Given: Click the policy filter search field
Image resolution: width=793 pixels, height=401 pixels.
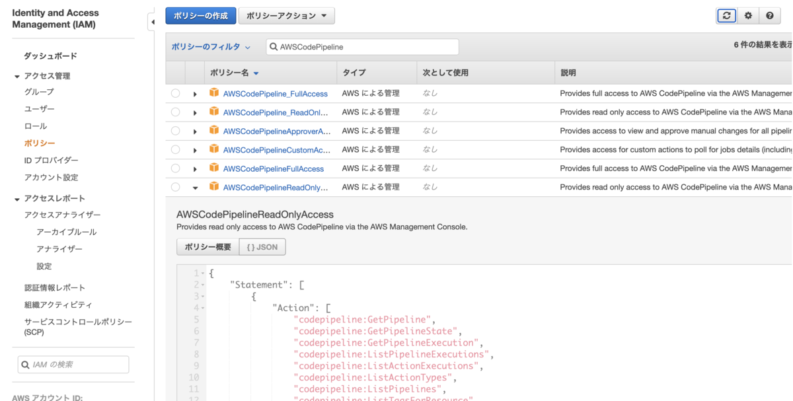Looking at the screenshot, I should [x=362, y=47].
